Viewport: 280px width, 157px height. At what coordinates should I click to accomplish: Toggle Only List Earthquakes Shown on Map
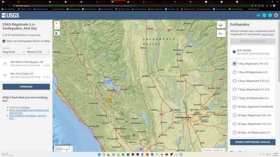(x=4, y=41)
